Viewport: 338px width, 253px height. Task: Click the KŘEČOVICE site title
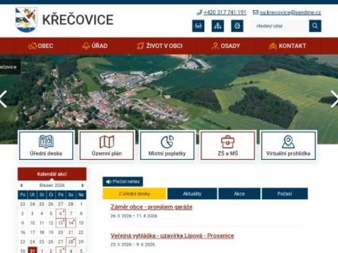pos(78,20)
